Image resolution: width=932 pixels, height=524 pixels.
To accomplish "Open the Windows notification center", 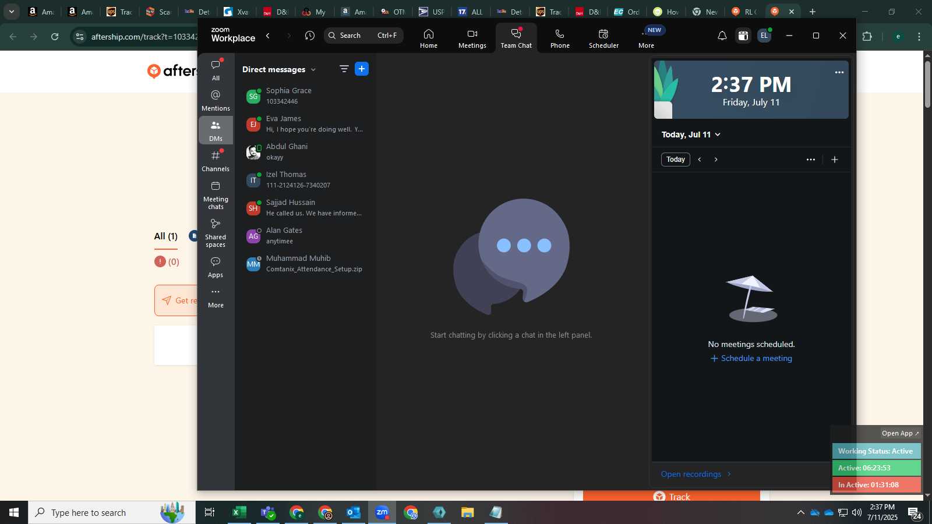I will (x=915, y=513).
